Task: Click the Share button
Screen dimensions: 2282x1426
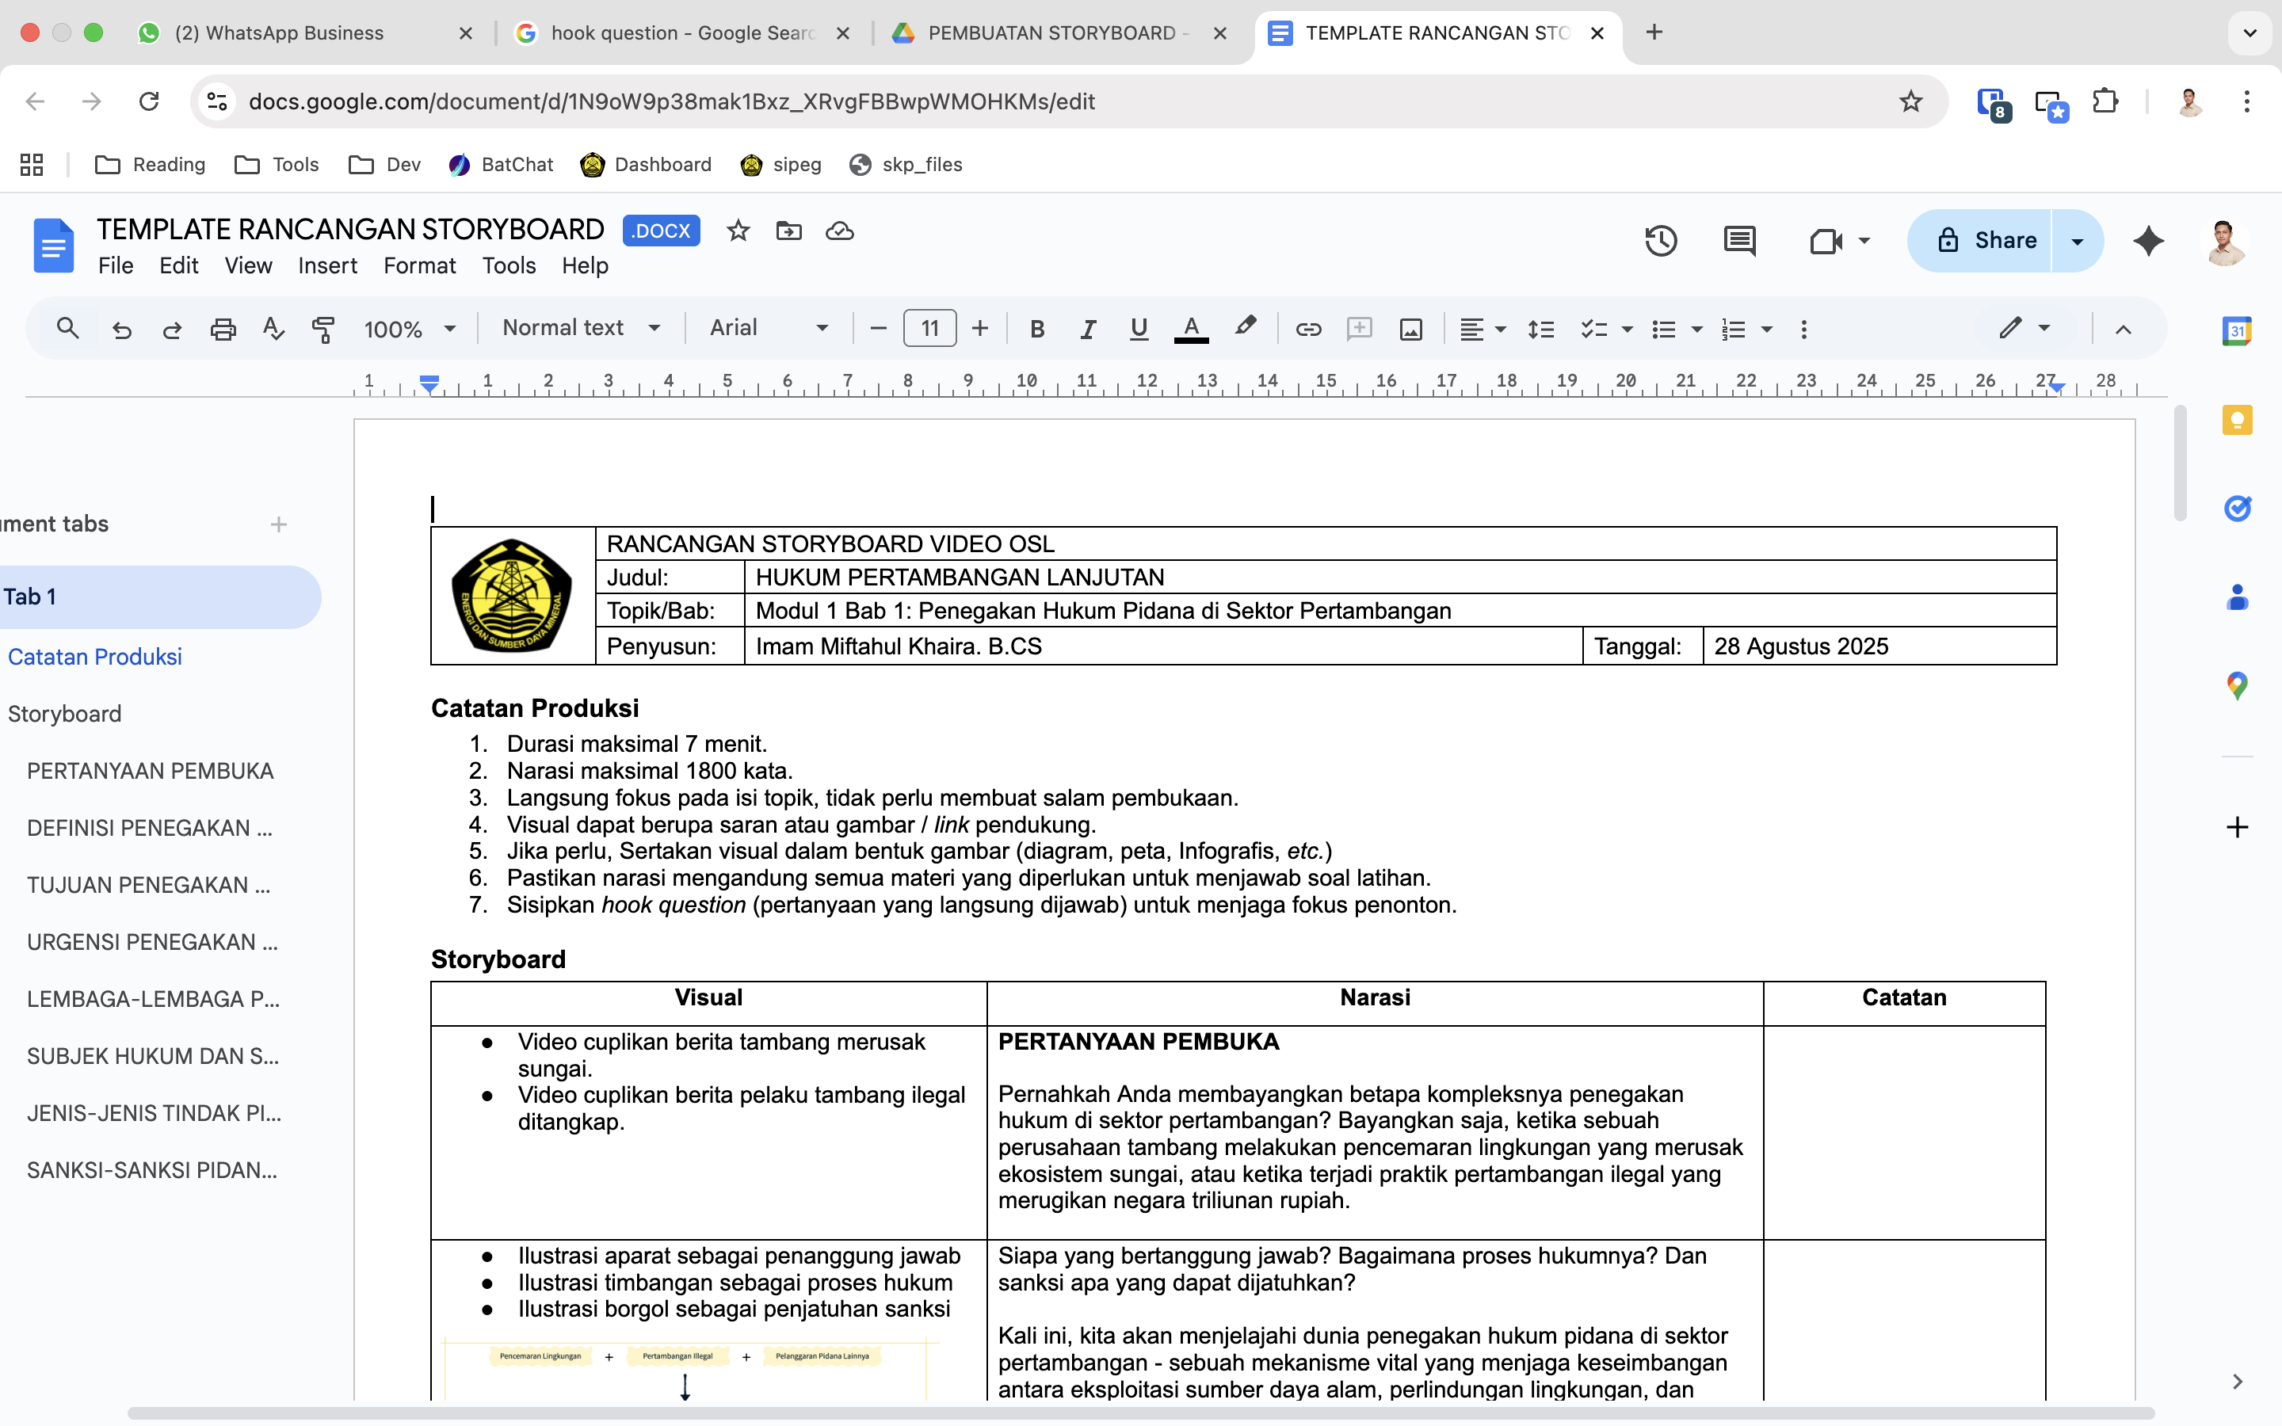Action: point(1980,241)
